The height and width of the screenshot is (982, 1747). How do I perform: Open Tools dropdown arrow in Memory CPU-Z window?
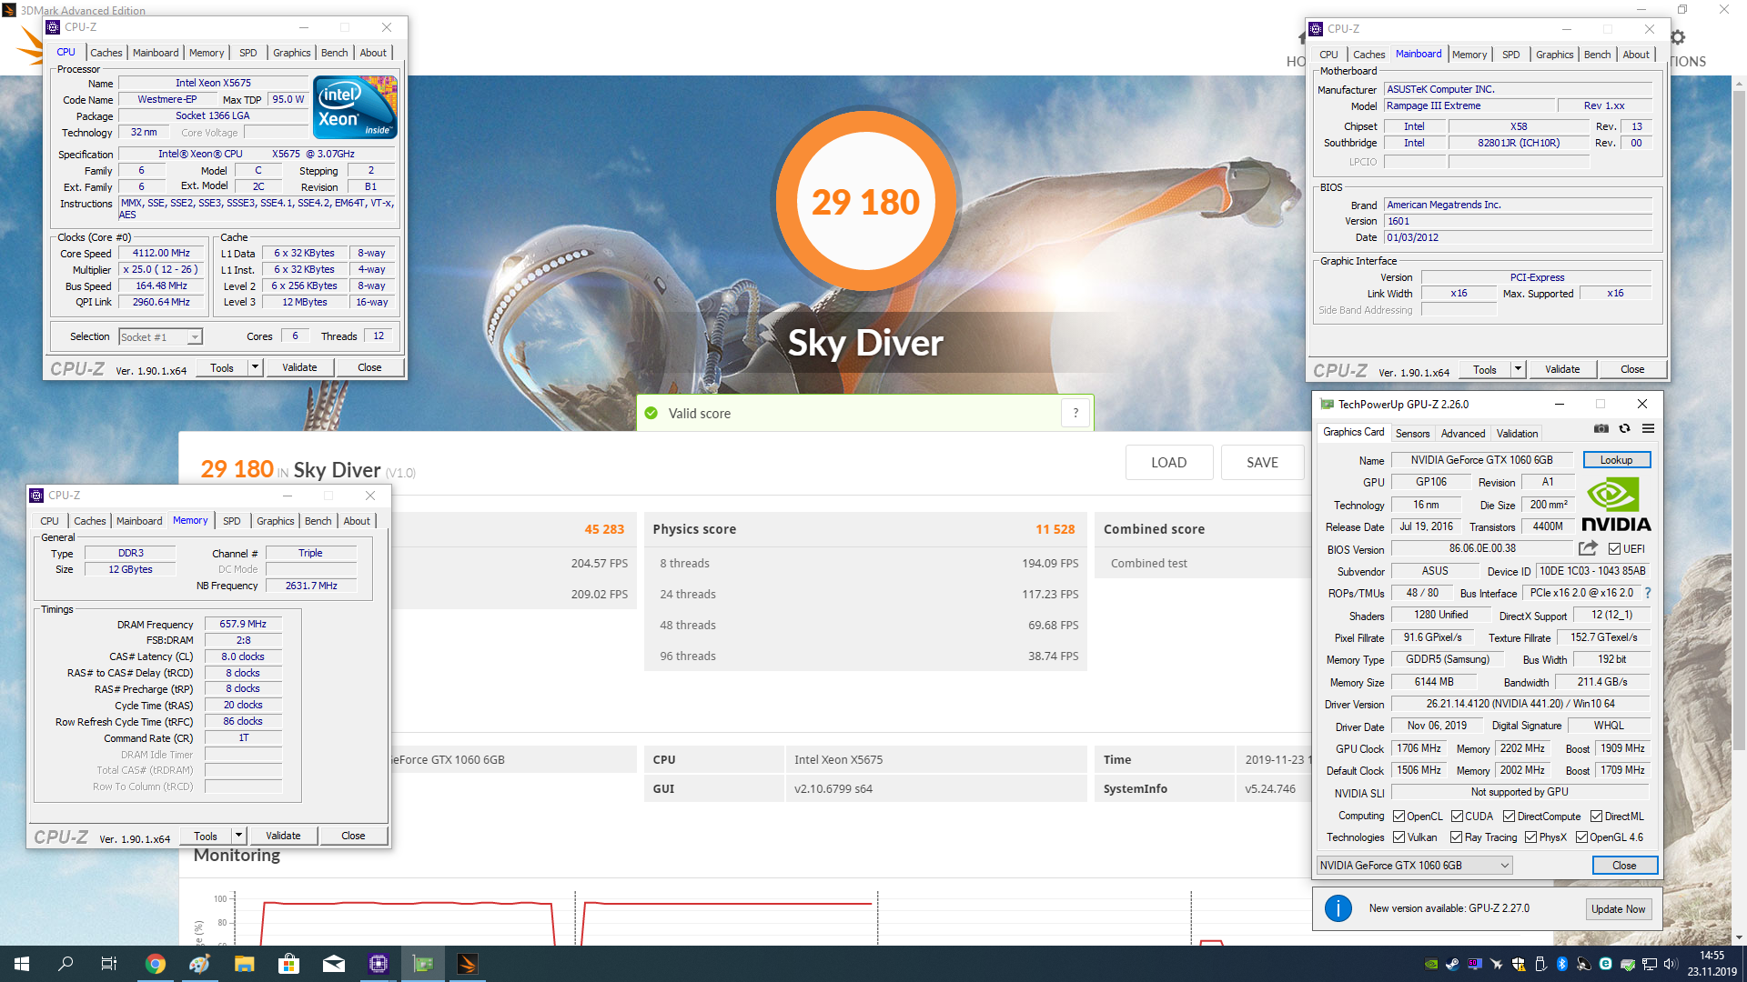coord(238,836)
